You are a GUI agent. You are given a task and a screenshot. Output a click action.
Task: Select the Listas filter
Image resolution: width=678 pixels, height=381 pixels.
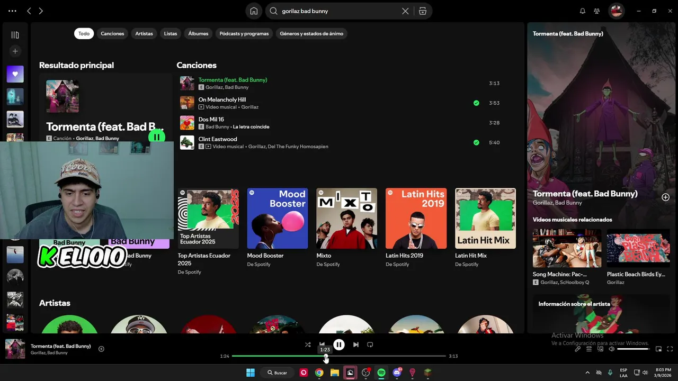click(x=171, y=33)
